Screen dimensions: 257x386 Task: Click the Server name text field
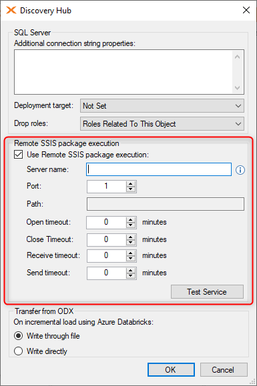(159, 169)
